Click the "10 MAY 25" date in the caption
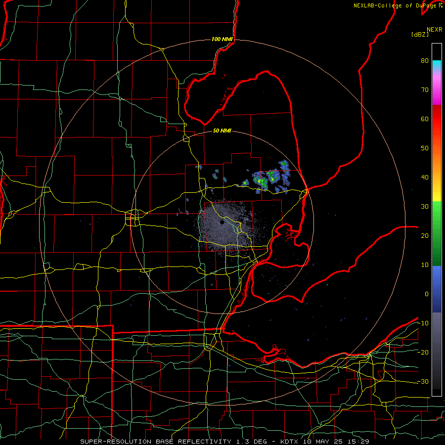Image resolution: width=445 pixels, height=445 pixels. [322, 442]
